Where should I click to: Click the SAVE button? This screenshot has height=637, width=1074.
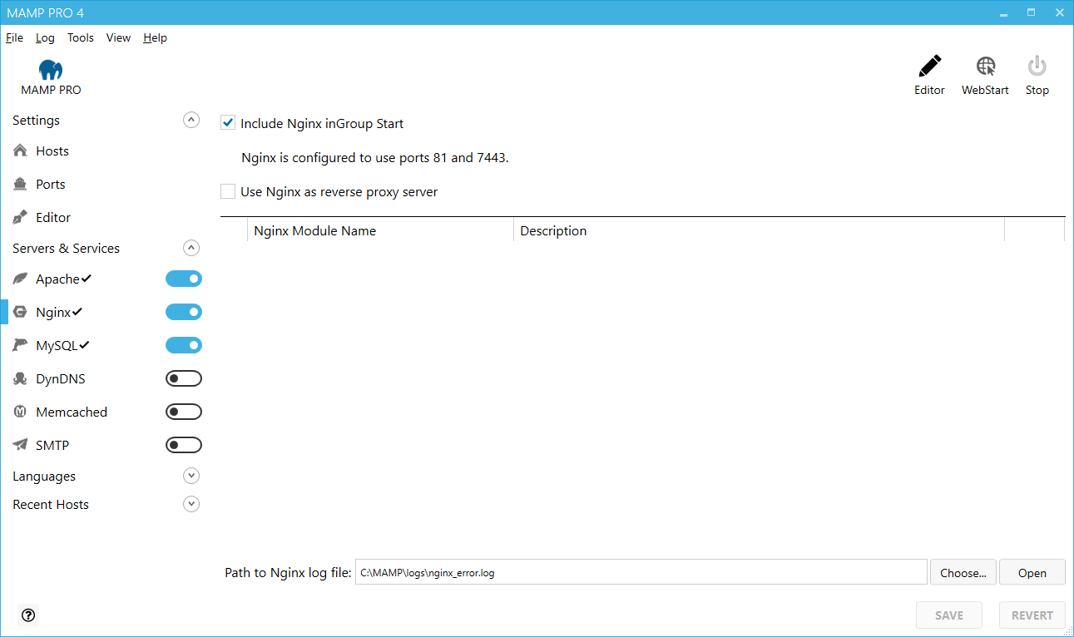[949, 615]
